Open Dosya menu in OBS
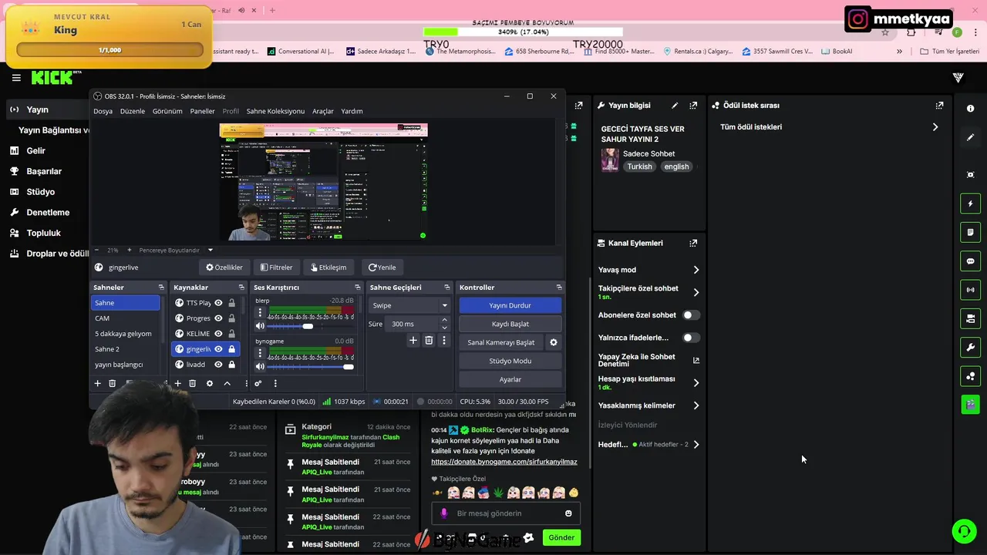The height and width of the screenshot is (555, 987). pos(103,111)
